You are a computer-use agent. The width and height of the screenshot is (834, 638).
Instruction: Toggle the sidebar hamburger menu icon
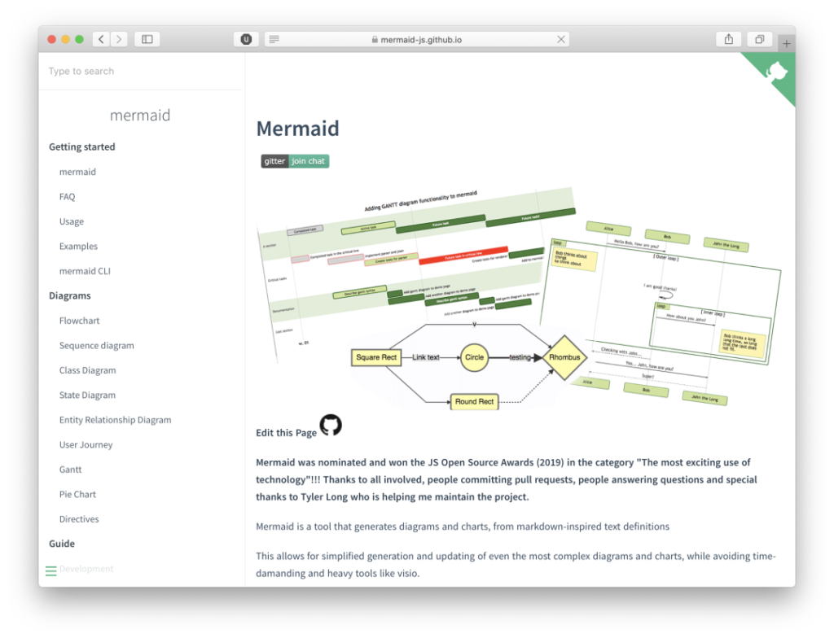51,571
